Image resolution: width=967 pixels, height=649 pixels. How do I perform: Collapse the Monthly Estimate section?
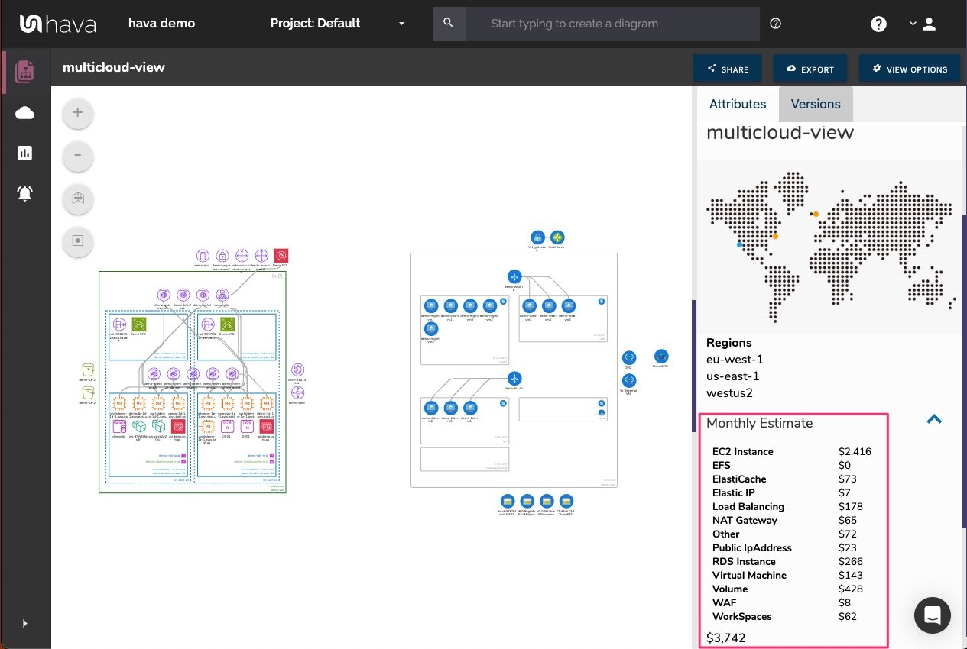pos(934,419)
